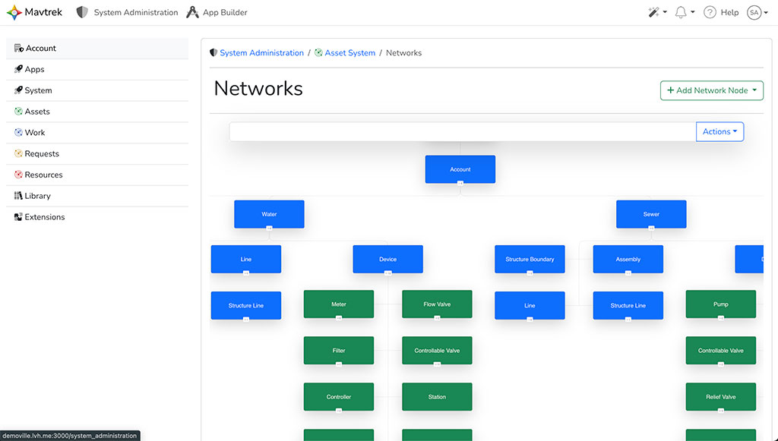The width and height of the screenshot is (778, 441).
Task: Follow the System Administration breadcrumb link
Action: click(261, 53)
